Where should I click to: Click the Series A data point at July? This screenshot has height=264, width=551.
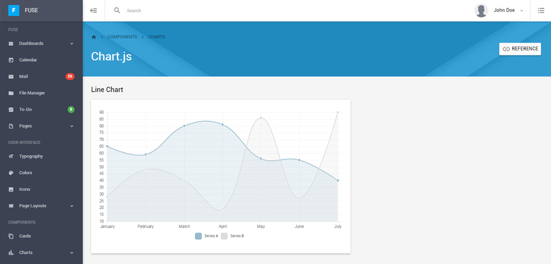(338, 180)
